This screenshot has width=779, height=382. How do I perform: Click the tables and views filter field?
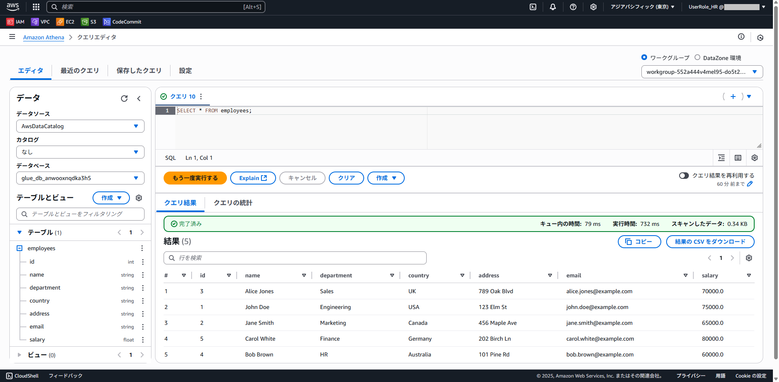tap(80, 214)
